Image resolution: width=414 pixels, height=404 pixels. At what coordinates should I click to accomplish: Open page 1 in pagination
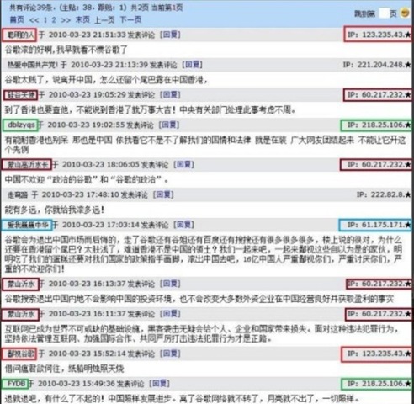point(45,20)
